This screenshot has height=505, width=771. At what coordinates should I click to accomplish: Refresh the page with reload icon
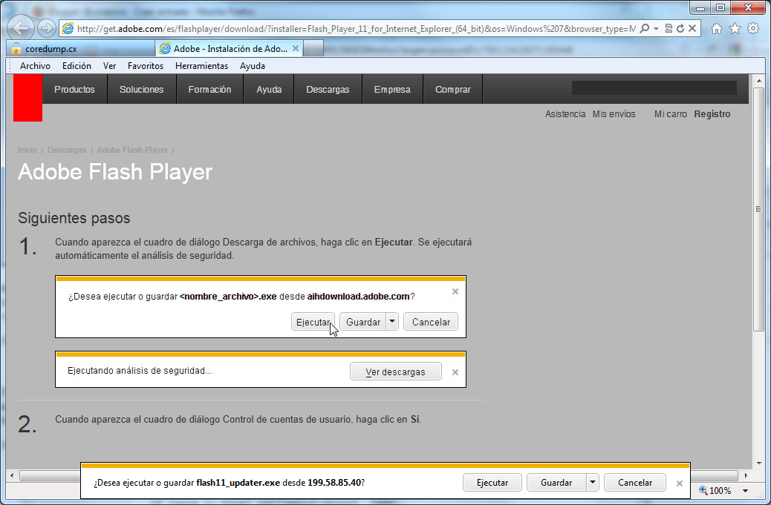(680, 28)
